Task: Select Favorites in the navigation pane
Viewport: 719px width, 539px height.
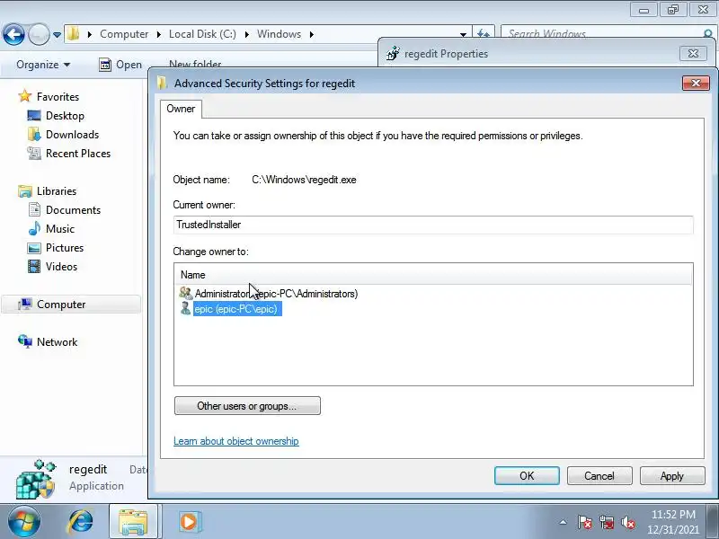Action: (x=58, y=97)
